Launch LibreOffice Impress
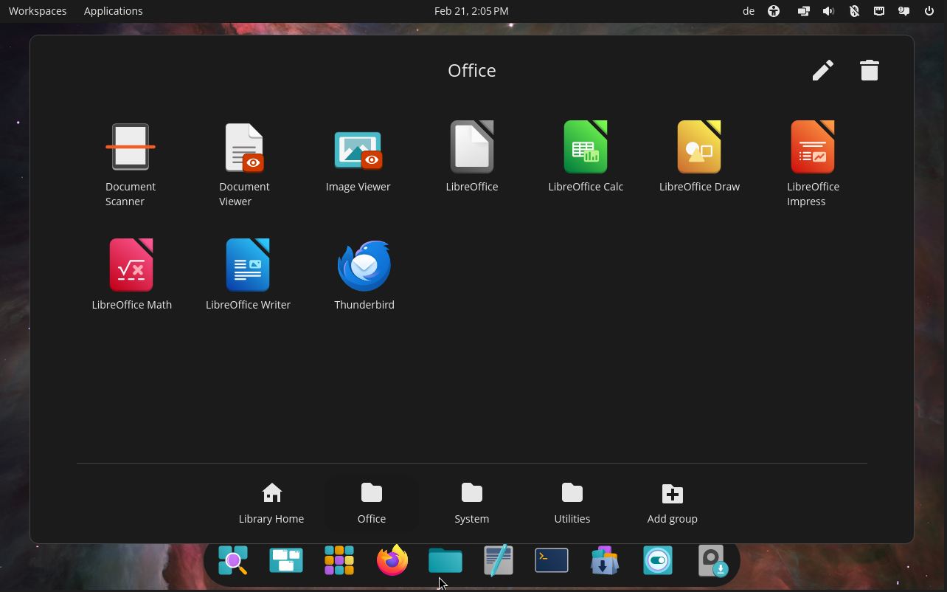Image resolution: width=947 pixels, height=592 pixels. pyautogui.click(x=813, y=164)
